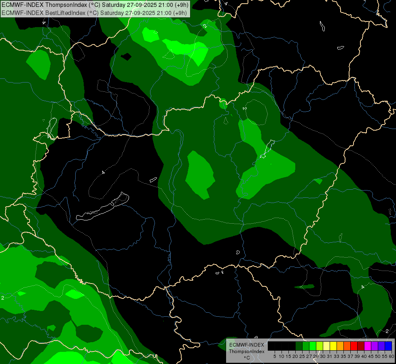Image resolution: width=396 pixels, height=364 pixels.
Task: Click contour label 4 north of Lake Balaton
Action: pyautogui.click(x=103, y=172)
